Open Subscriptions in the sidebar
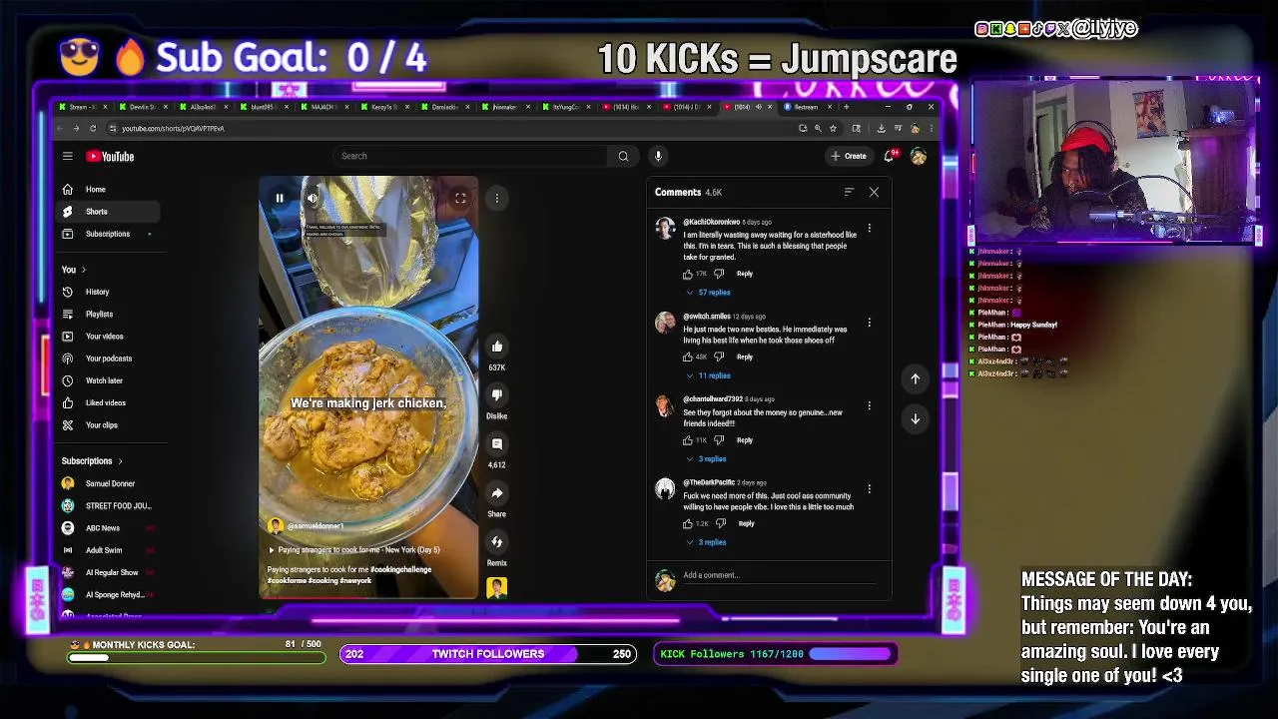This screenshot has height=719, width=1278. tap(108, 234)
